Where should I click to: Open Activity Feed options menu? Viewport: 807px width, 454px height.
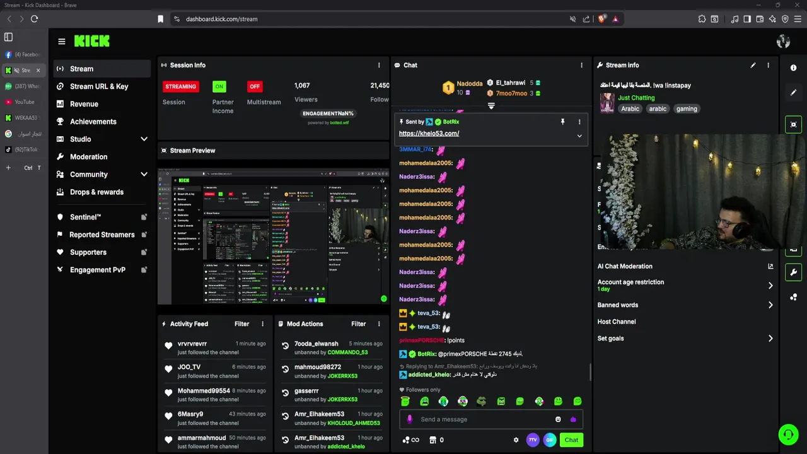(x=262, y=323)
